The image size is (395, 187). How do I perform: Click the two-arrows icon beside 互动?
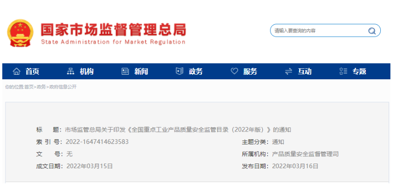[x=289, y=71]
